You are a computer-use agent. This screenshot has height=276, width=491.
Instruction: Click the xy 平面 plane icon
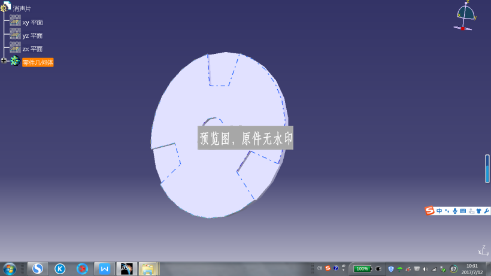click(x=15, y=20)
